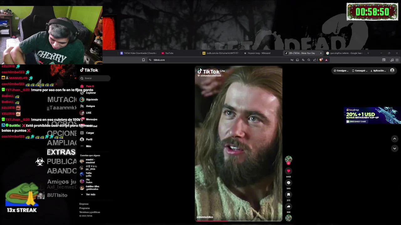Like the video with the heart icon
Screen dimensions: 401x225
point(289,171)
